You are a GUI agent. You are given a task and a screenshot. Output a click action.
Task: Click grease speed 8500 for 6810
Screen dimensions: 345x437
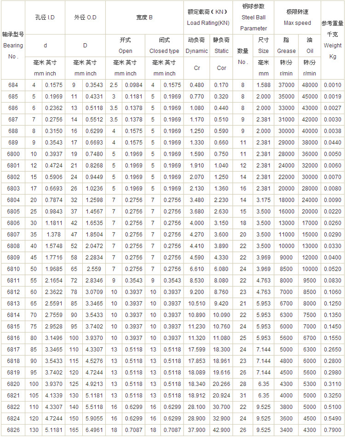(286, 269)
